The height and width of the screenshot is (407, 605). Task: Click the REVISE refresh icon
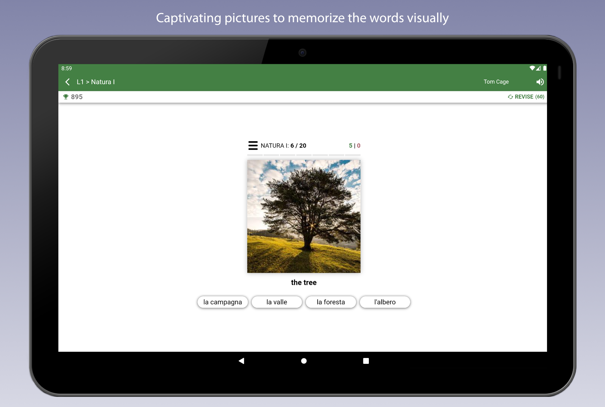tap(510, 97)
